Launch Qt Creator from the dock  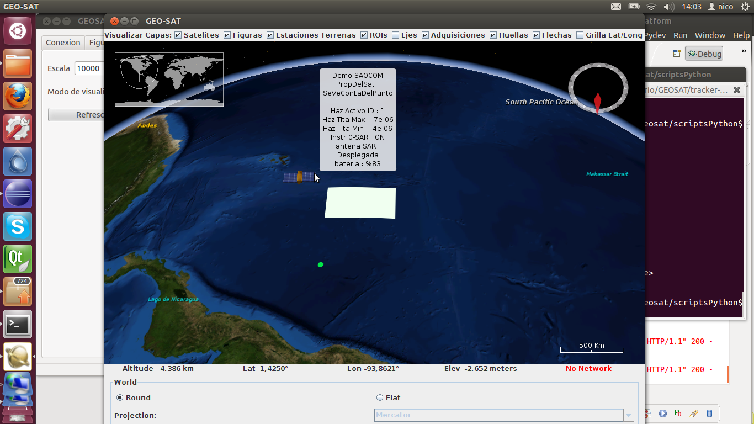coord(18,259)
